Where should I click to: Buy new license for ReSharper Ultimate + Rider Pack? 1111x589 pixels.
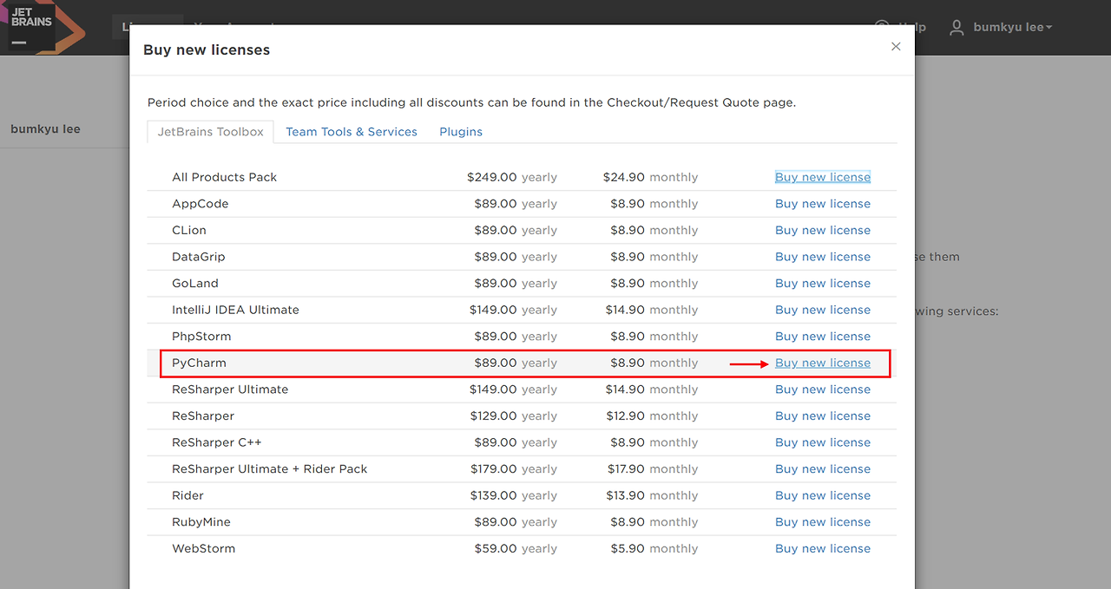pos(823,469)
